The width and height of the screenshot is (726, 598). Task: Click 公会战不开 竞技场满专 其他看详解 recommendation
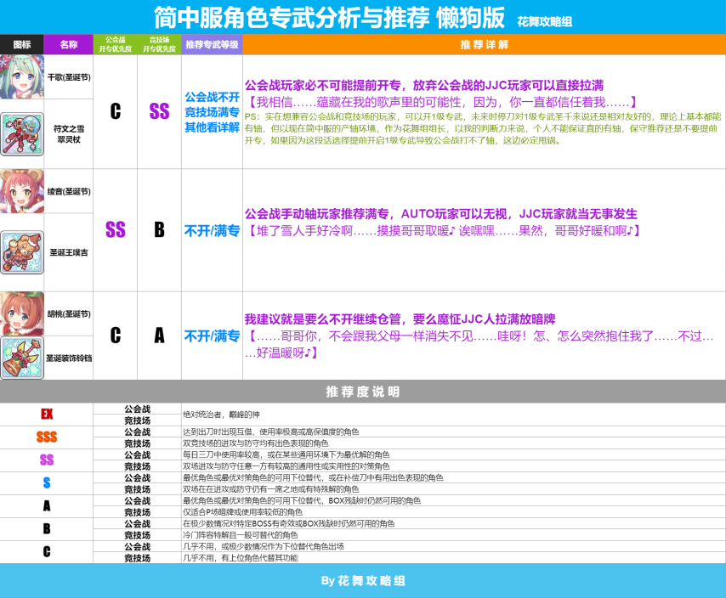point(212,112)
